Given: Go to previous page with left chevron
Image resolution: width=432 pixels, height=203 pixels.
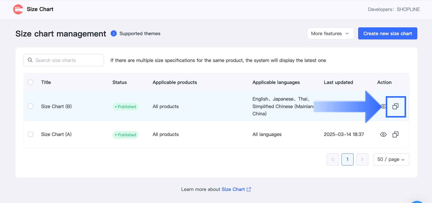Looking at the screenshot, I should click(x=333, y=159).
